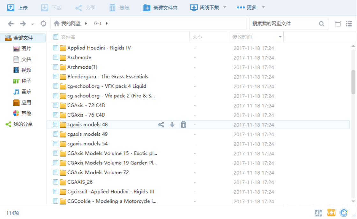Click the modified time sort arrow

coord(280,37)
